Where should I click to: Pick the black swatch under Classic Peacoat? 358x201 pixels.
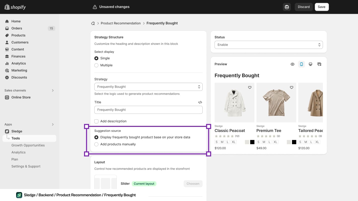tap(252, 142)
